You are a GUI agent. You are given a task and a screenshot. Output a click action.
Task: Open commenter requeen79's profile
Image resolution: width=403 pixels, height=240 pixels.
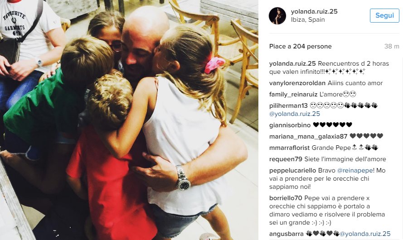[x=286, y=159]
